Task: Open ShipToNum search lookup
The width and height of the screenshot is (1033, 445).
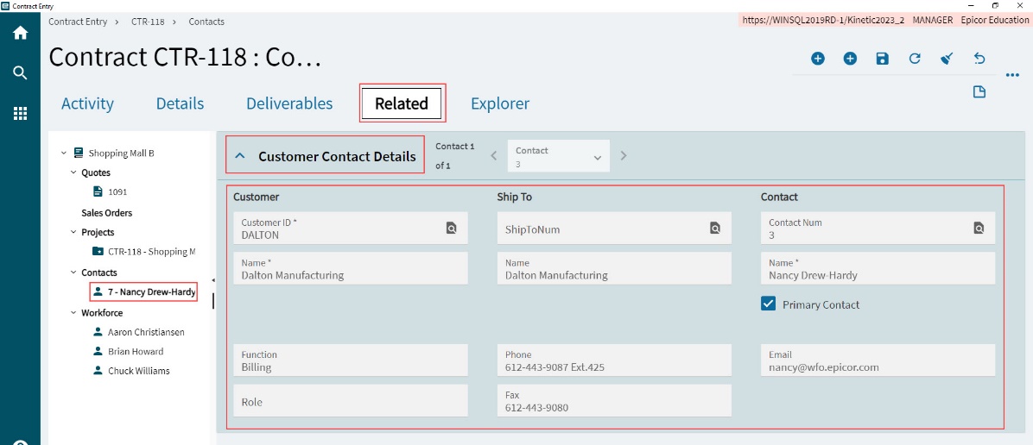Action: tap(715, 229)
